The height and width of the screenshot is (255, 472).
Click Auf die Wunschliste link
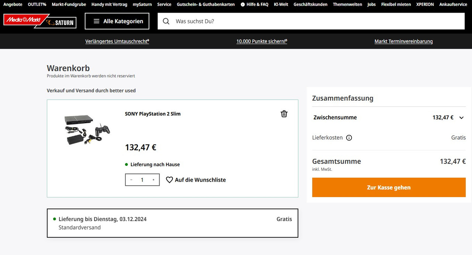point(200,180)
